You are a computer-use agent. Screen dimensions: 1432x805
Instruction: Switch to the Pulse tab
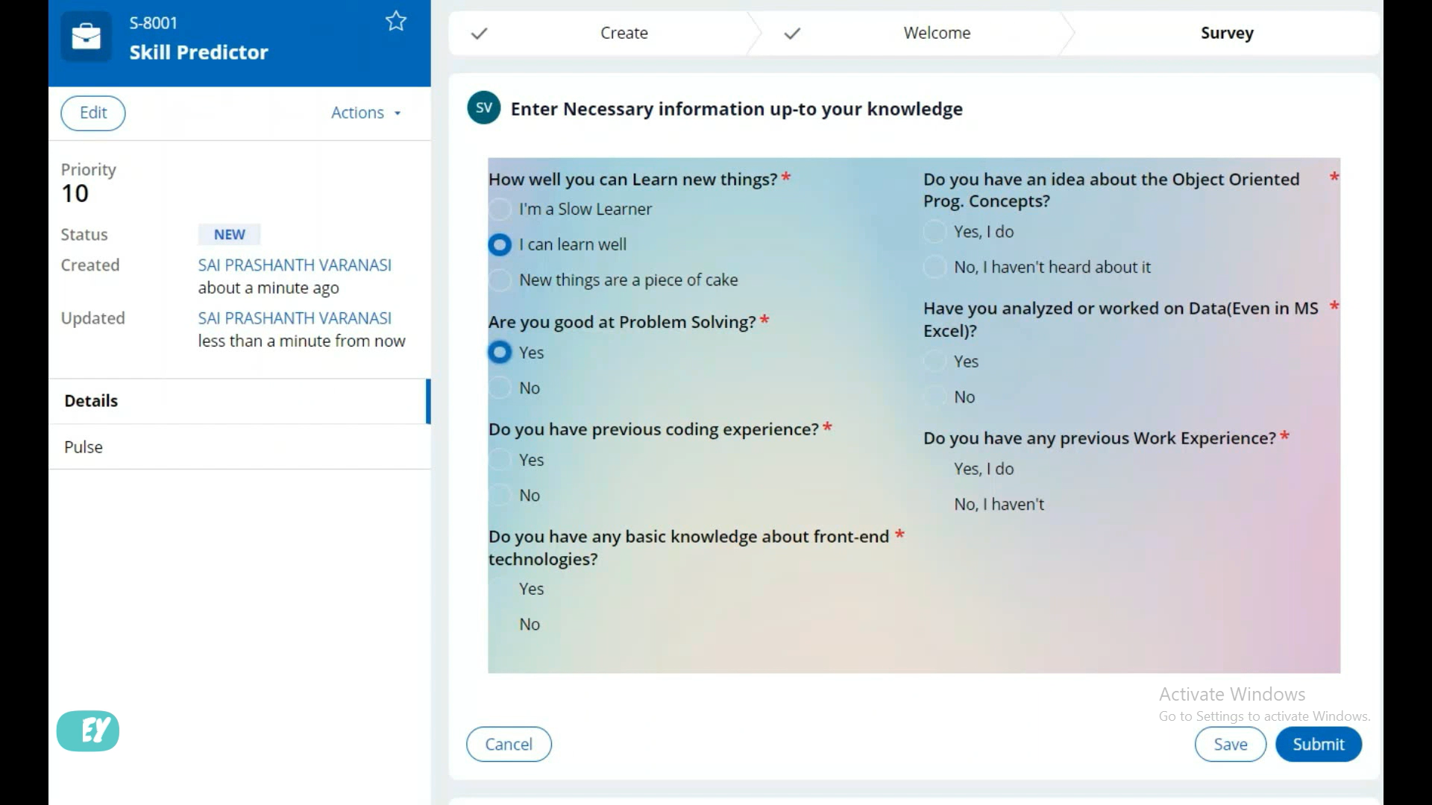[x=84, y=447]
